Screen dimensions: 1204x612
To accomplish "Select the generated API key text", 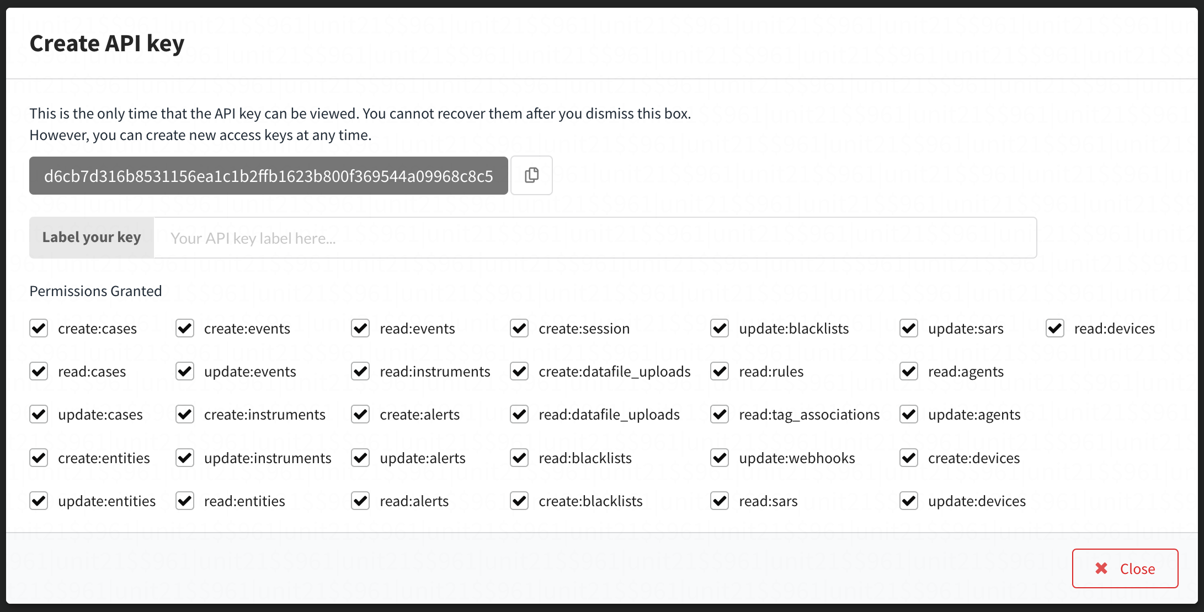I will coord(268,176).
